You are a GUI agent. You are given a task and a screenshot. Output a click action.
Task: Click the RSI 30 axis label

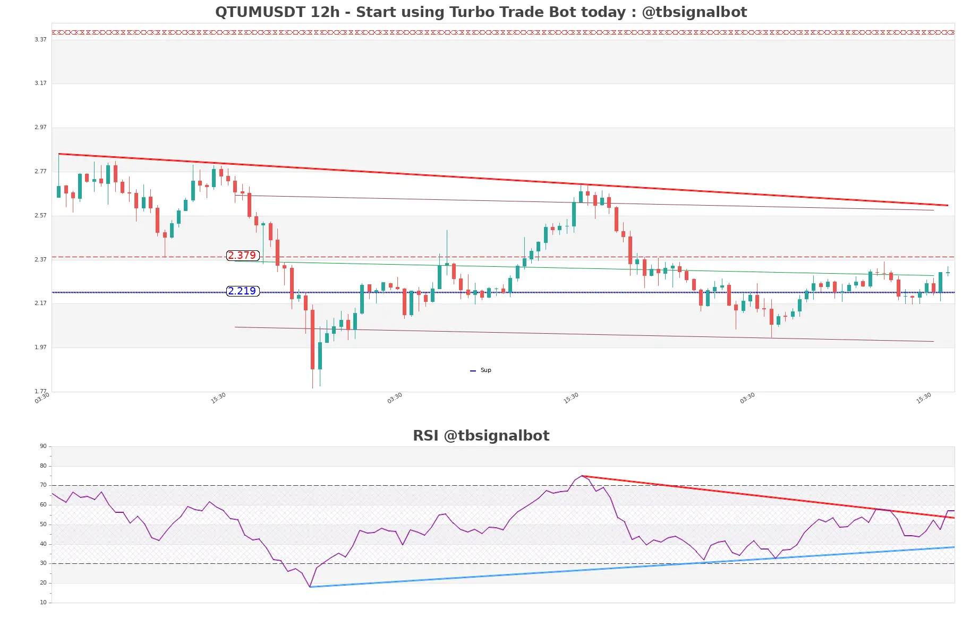[x=43, y=563]
